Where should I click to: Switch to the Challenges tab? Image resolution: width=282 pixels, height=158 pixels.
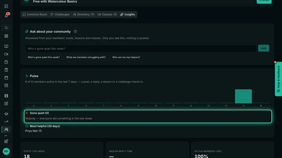60,14
